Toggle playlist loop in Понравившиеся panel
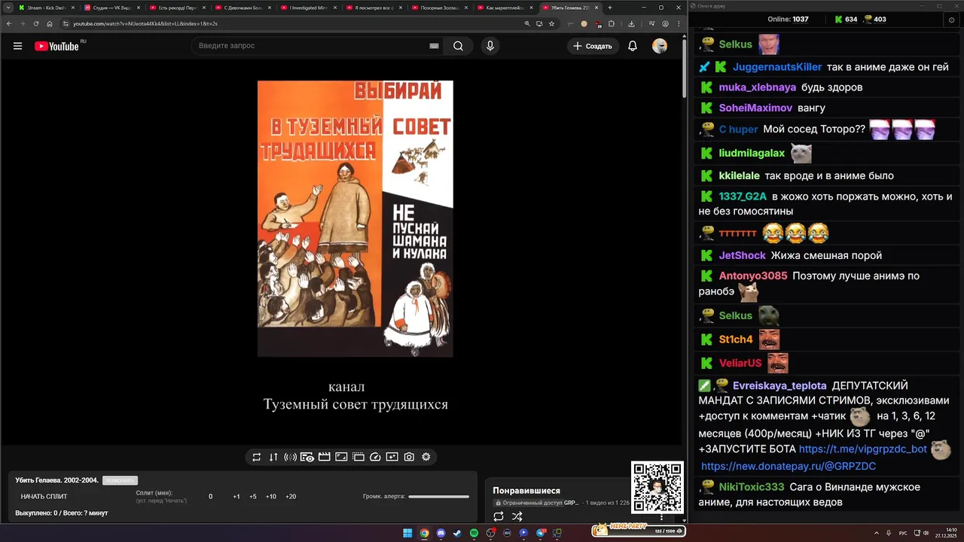Viewport: 964px width, 542px height. click(x=499, y=516)
